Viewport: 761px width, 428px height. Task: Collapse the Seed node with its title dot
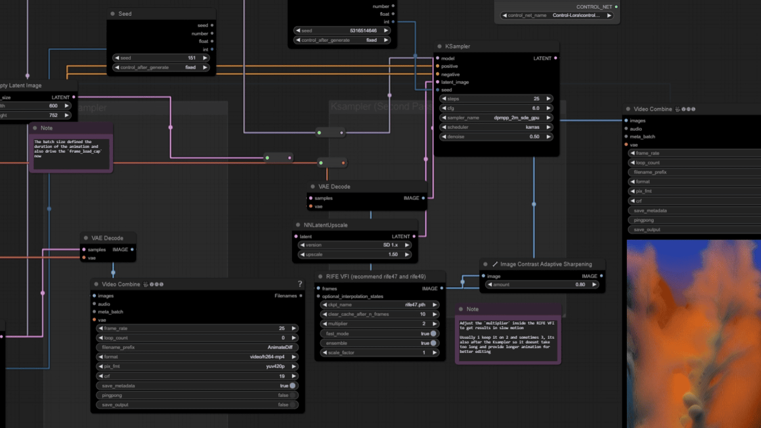point(113,14)
